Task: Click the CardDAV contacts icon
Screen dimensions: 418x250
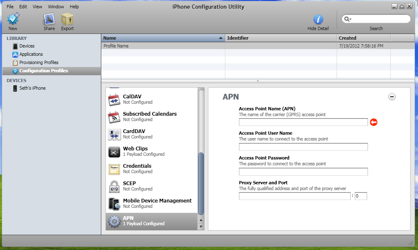Action: pos(115,134)
